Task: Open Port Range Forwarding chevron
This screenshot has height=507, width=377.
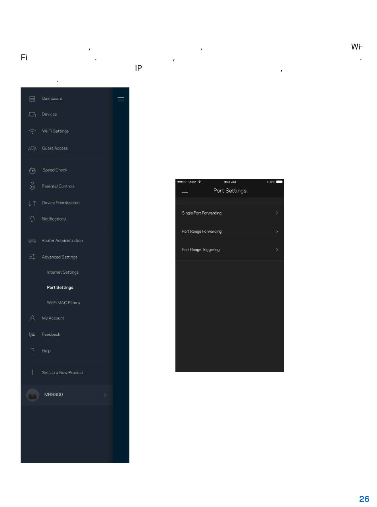Action: pyautogui.click(x=277, y=231)
